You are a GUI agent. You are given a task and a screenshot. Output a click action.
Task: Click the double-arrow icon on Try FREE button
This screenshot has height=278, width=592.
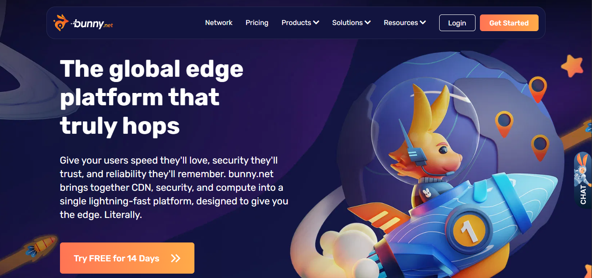[x=176, y=258]
